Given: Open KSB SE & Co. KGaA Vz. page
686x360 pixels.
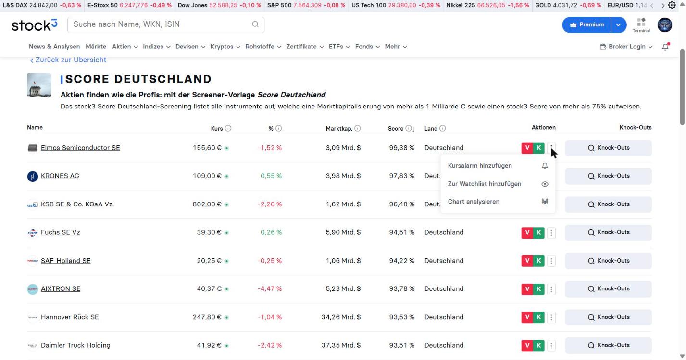Looking at the screenshot, I should [x=77, y=204].
